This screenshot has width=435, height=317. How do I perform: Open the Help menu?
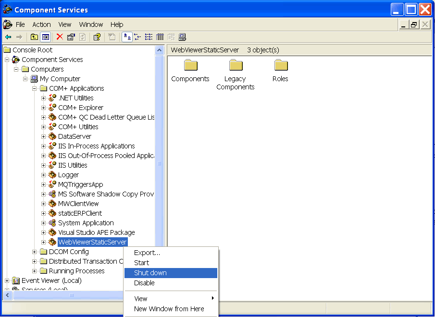pyautogui.click(x=117, y=24)
